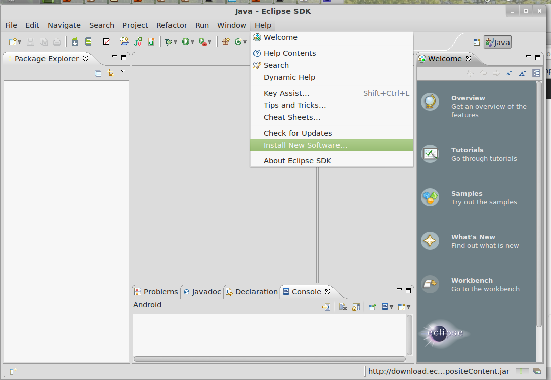Select About Eclipse SDK menu item

[332, 160]
